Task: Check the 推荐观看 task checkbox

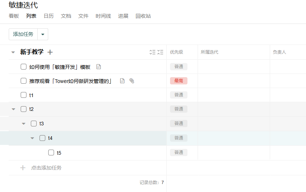Action: (x=24, y=81)
